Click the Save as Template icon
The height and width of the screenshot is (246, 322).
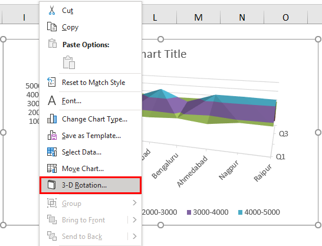tap(52, 135)
